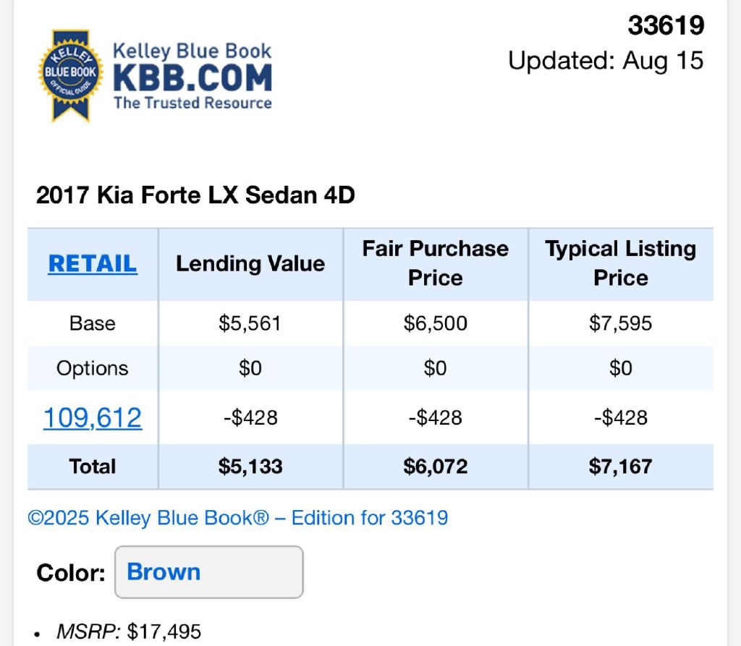Click the KBB.COM logo text
This screenshot has height=646, width=741.
coord(192,77)
